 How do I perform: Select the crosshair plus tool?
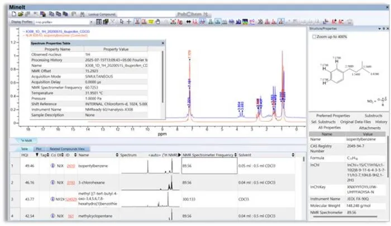tap(129, 22)
